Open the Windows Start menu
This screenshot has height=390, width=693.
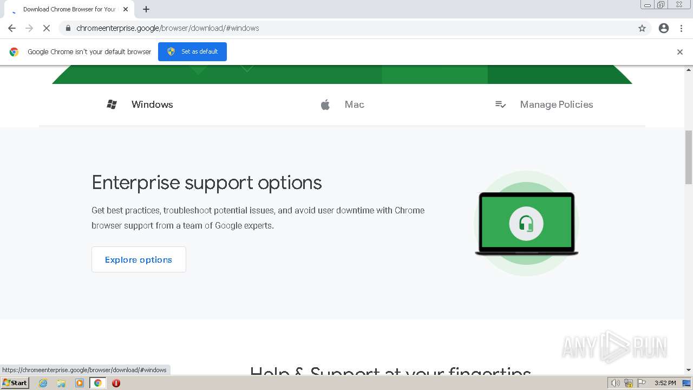tap(15, 382)
